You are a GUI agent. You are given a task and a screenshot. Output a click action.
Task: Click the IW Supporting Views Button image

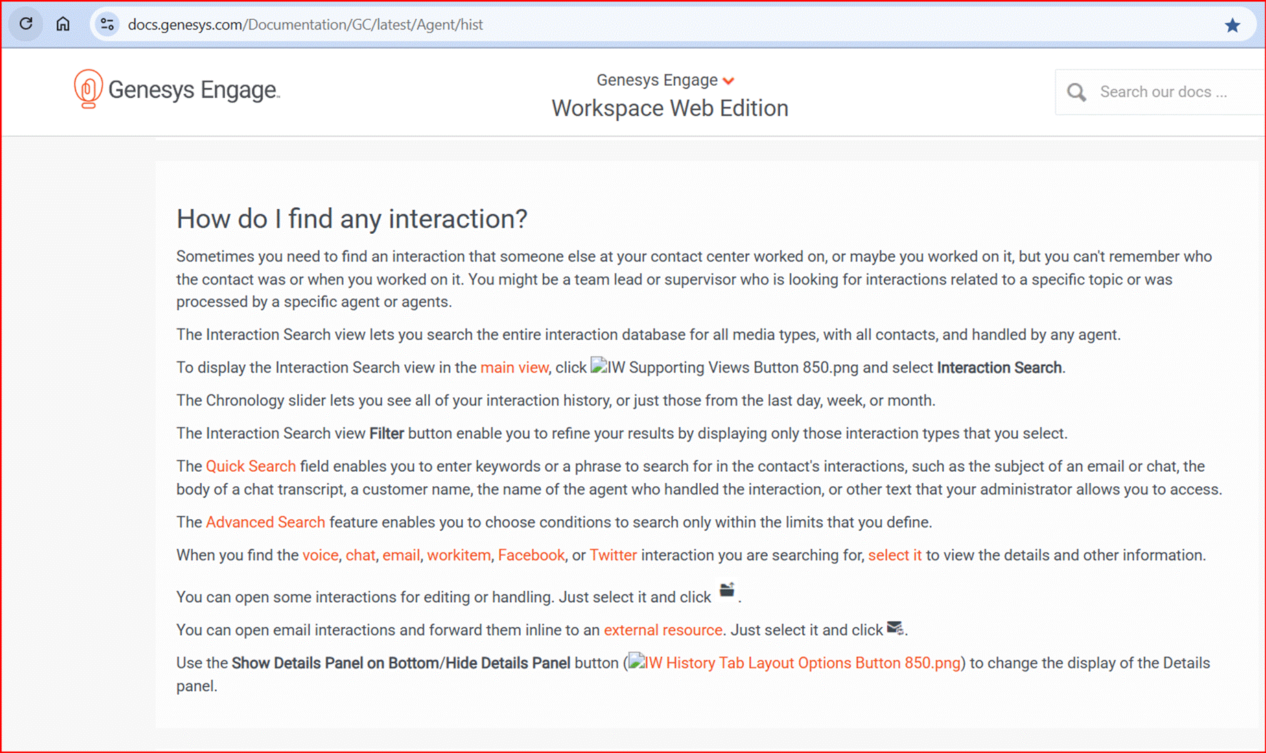(x=725, y=368)
